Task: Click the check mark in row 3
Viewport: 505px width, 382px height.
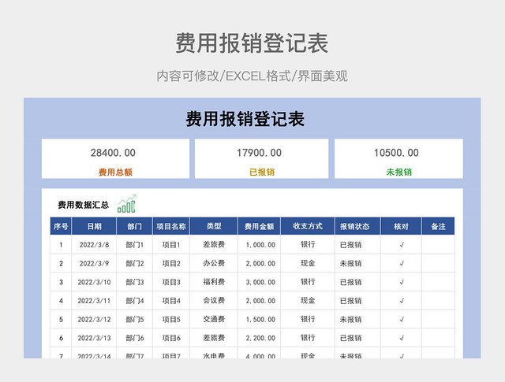Action: point(402,282)
